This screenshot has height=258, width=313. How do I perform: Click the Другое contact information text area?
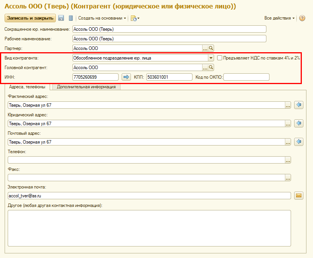tap(149, 228)
